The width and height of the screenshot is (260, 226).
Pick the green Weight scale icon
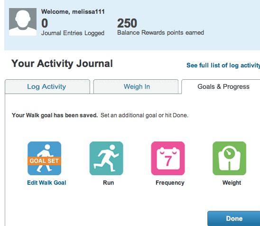229,158
